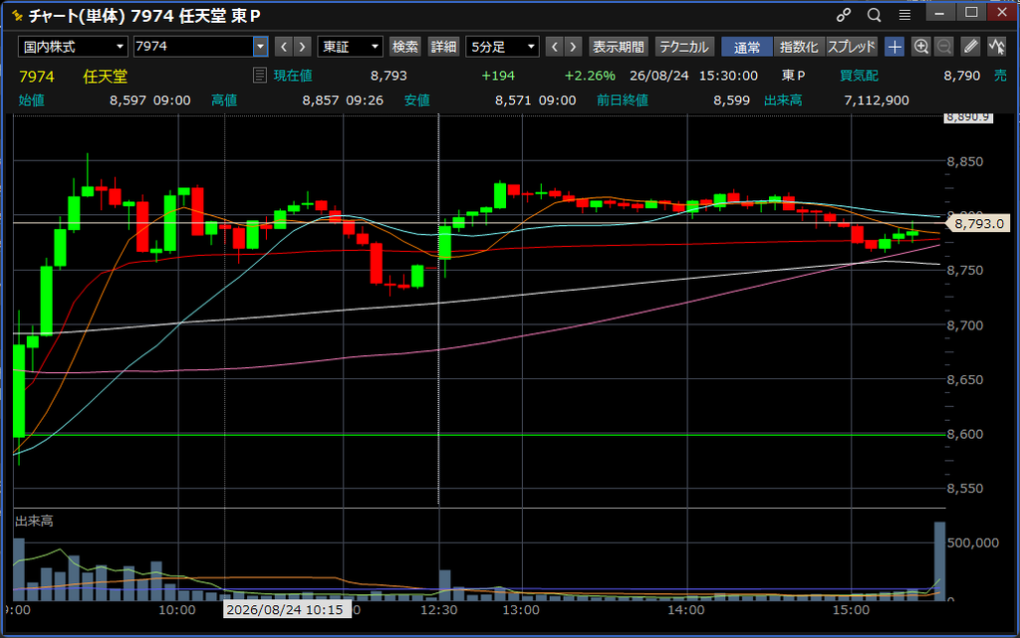Step to next chart interval
Screen dimensions: 1020x638
point(573,47)
